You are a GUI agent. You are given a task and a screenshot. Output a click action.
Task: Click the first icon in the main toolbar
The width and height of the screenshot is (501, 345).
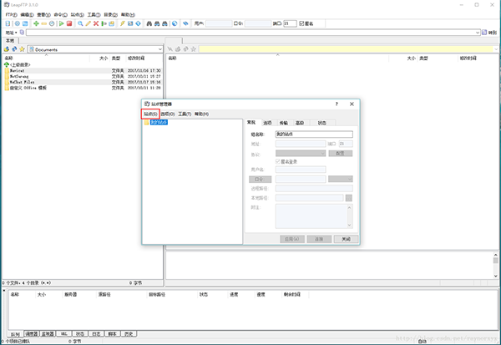(8, 23)
